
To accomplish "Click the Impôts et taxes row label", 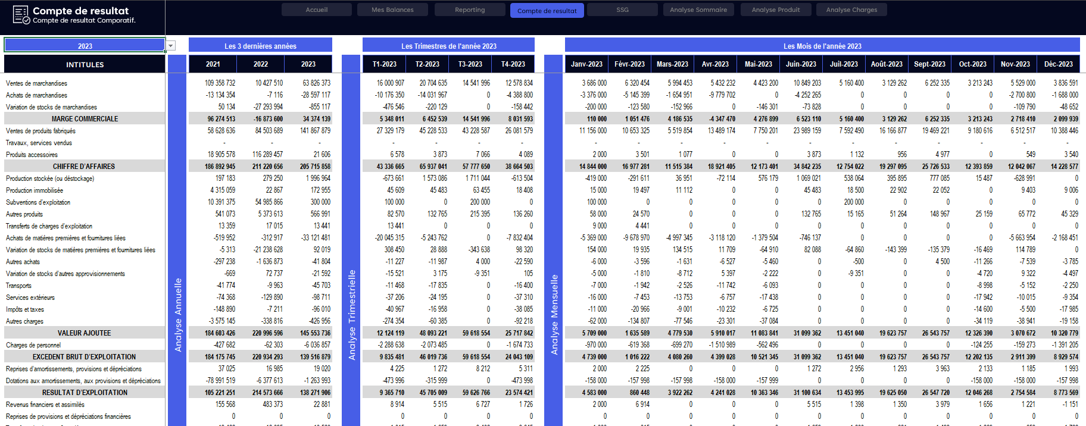I will tap(25, 309).
